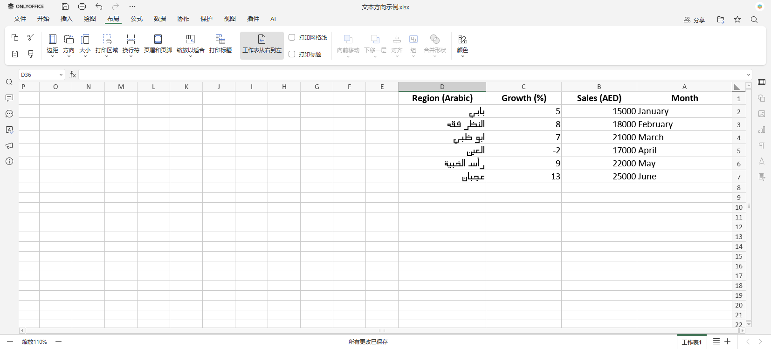Undo the last action

pos(99,7)
